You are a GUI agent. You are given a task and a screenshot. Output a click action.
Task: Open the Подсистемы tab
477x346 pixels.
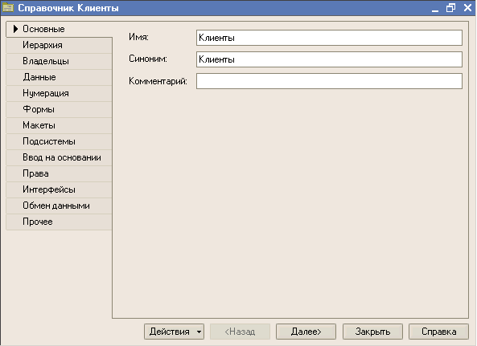point(59,142)
